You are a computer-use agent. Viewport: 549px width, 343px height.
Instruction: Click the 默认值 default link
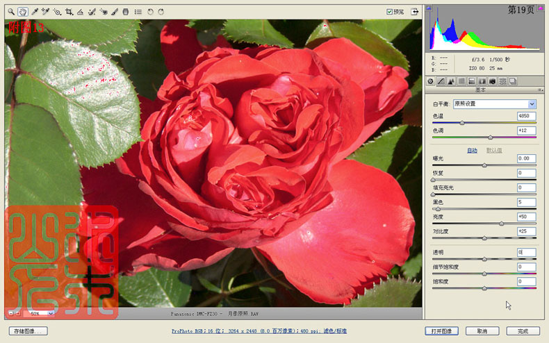point(494,151)
